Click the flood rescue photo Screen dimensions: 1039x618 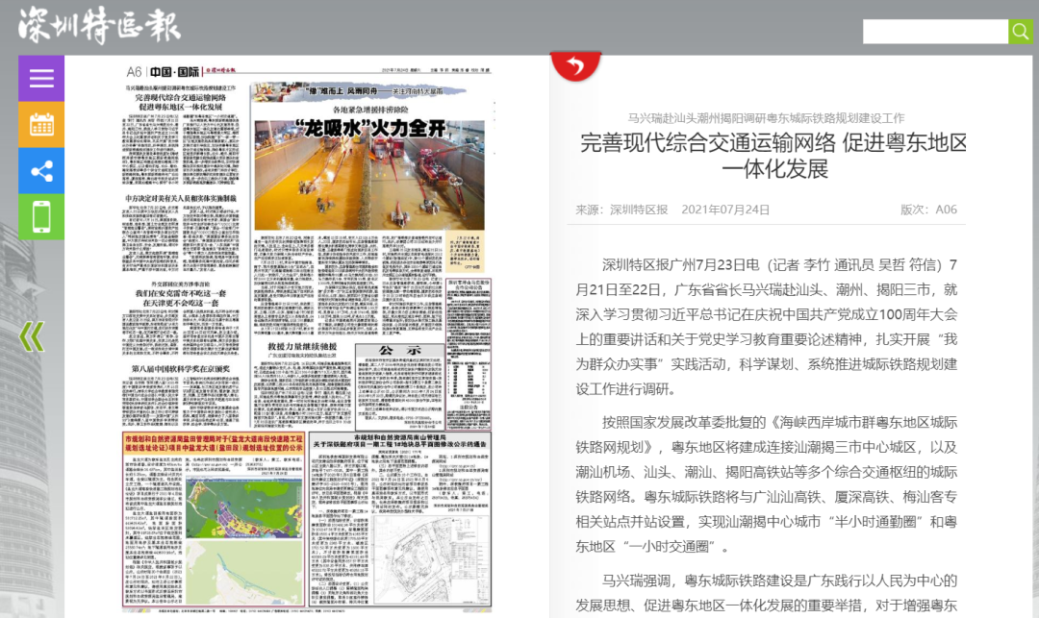click(x=369, y=175)
